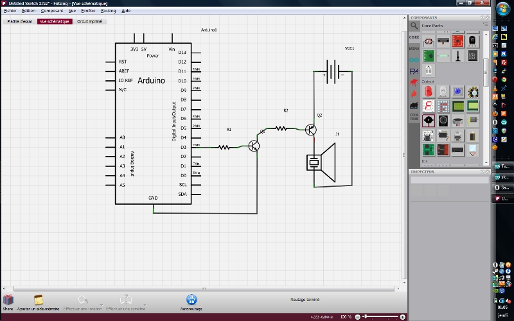Image resolution: width=514 pixels, height=321 pixels.
Task: Click the canvas horizontal scrollbar
Action: (204, 288)
